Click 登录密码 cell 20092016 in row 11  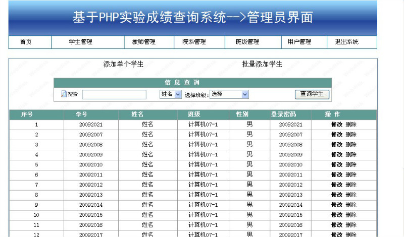tap(291, 225)
